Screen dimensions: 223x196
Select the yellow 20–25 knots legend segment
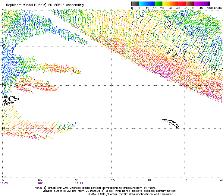166,4
